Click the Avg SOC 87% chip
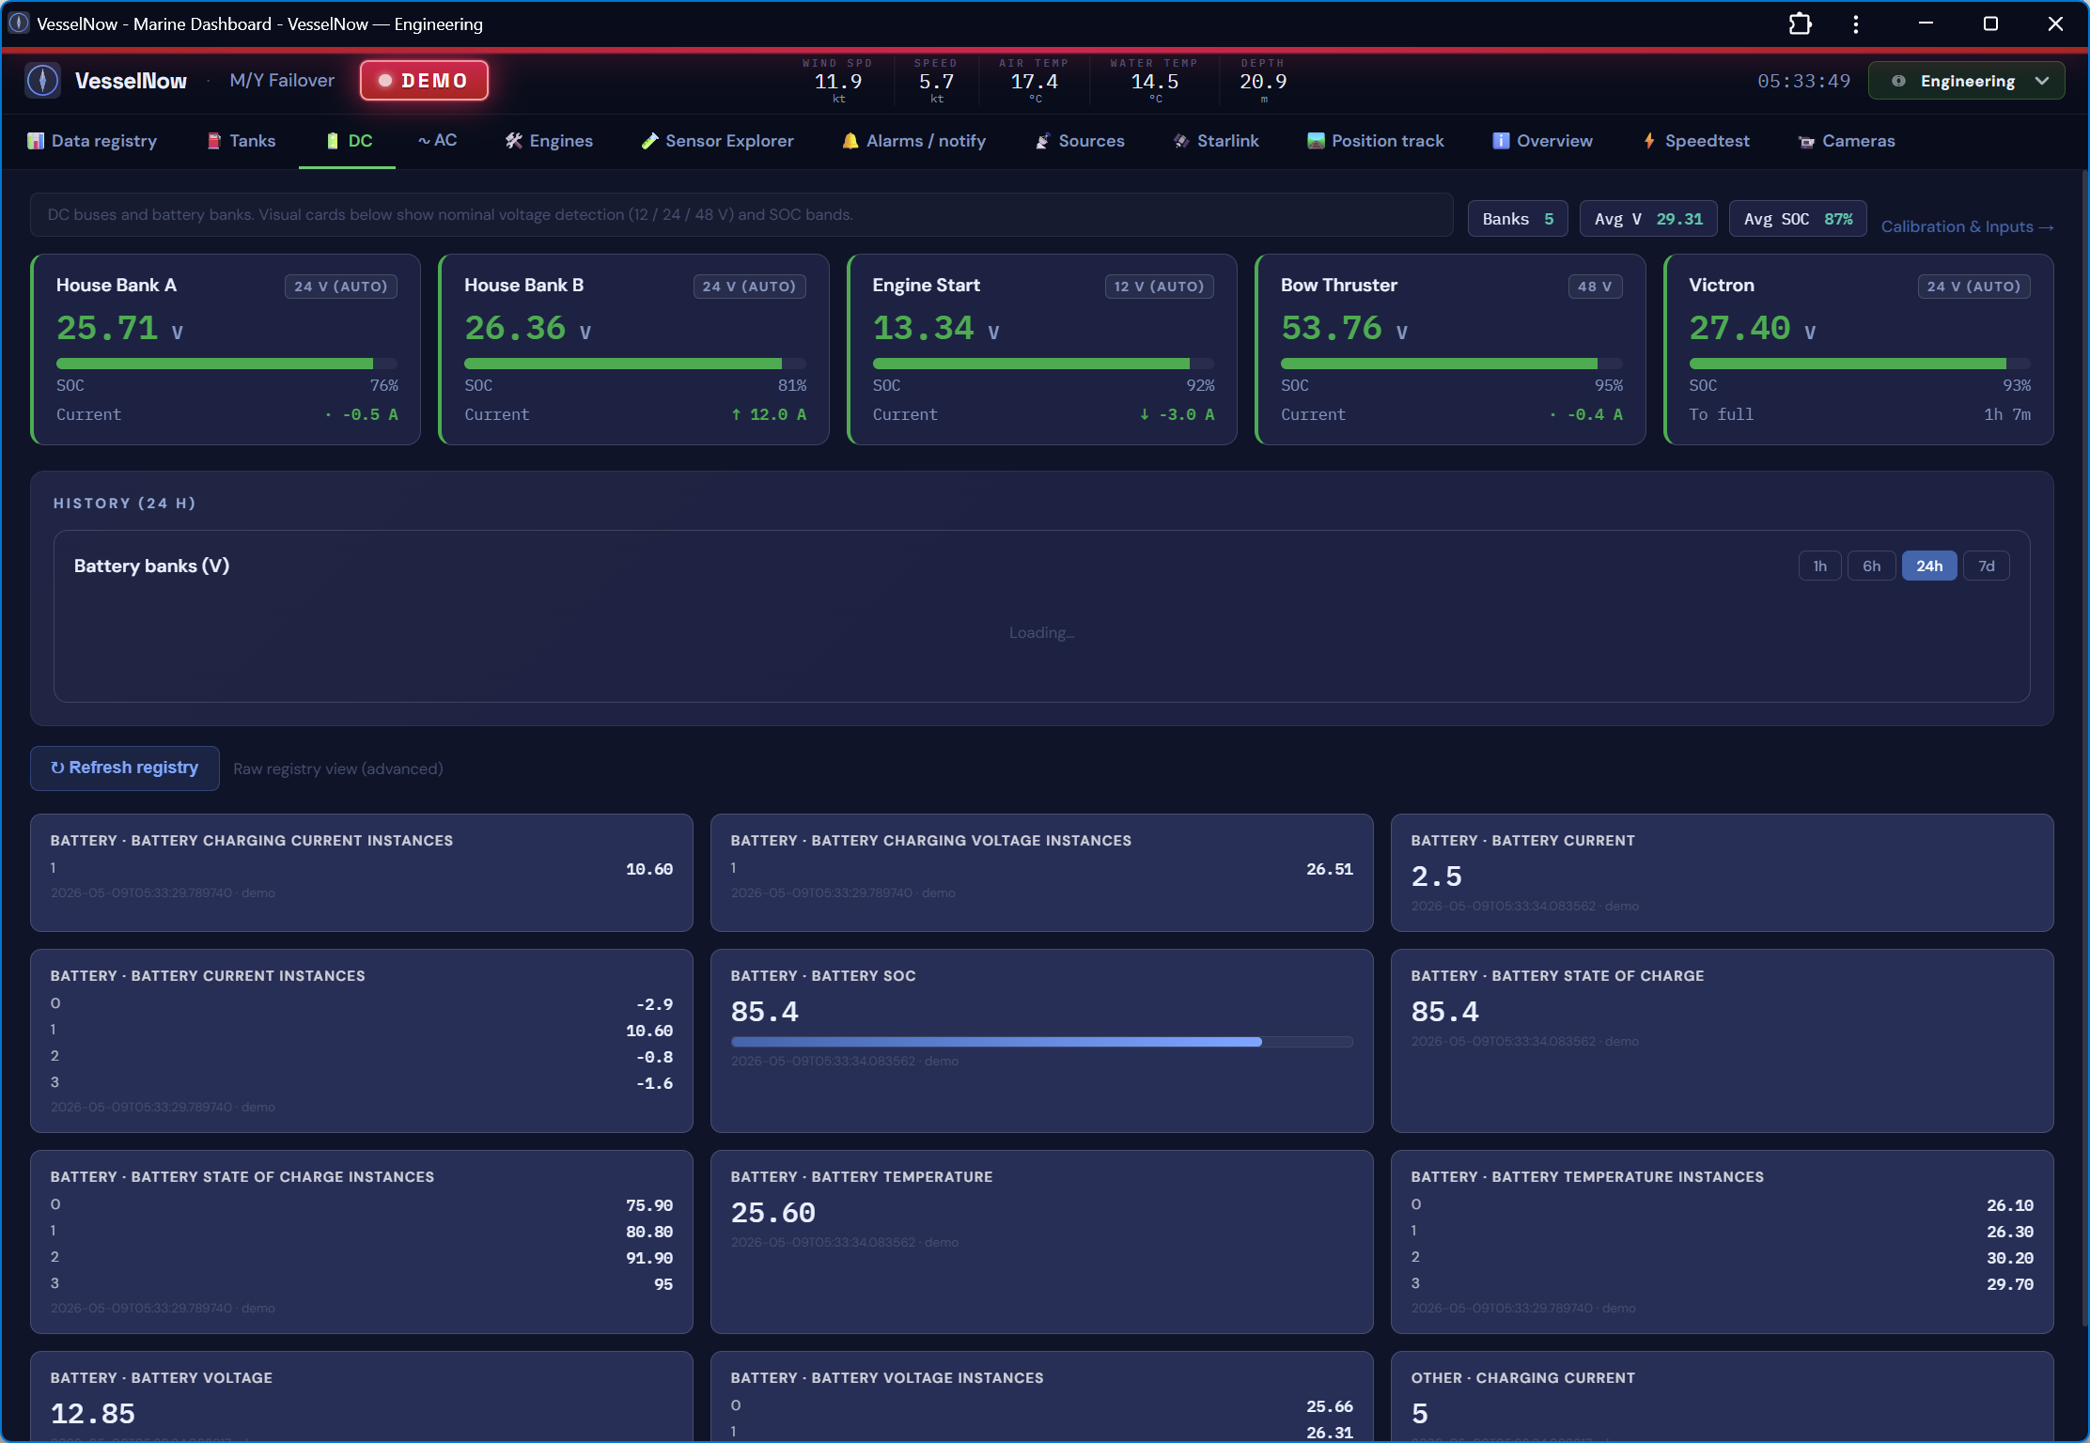This screenshot has width=2090, height=1443. pyautogui.click(x=1798, y=219)
